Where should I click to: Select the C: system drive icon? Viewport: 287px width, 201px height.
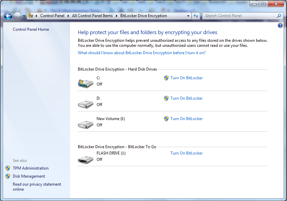pyautogui.click(x=85, y=84)
